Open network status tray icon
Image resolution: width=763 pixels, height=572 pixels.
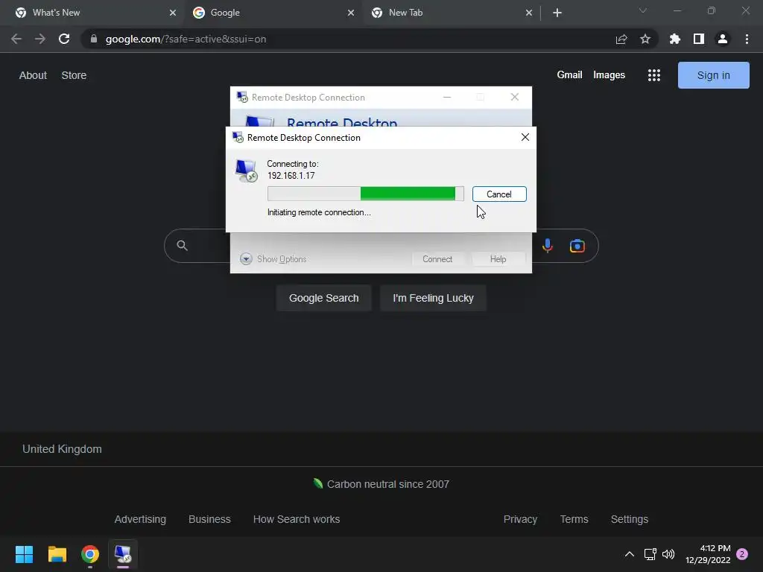click(x=650, y=554)
